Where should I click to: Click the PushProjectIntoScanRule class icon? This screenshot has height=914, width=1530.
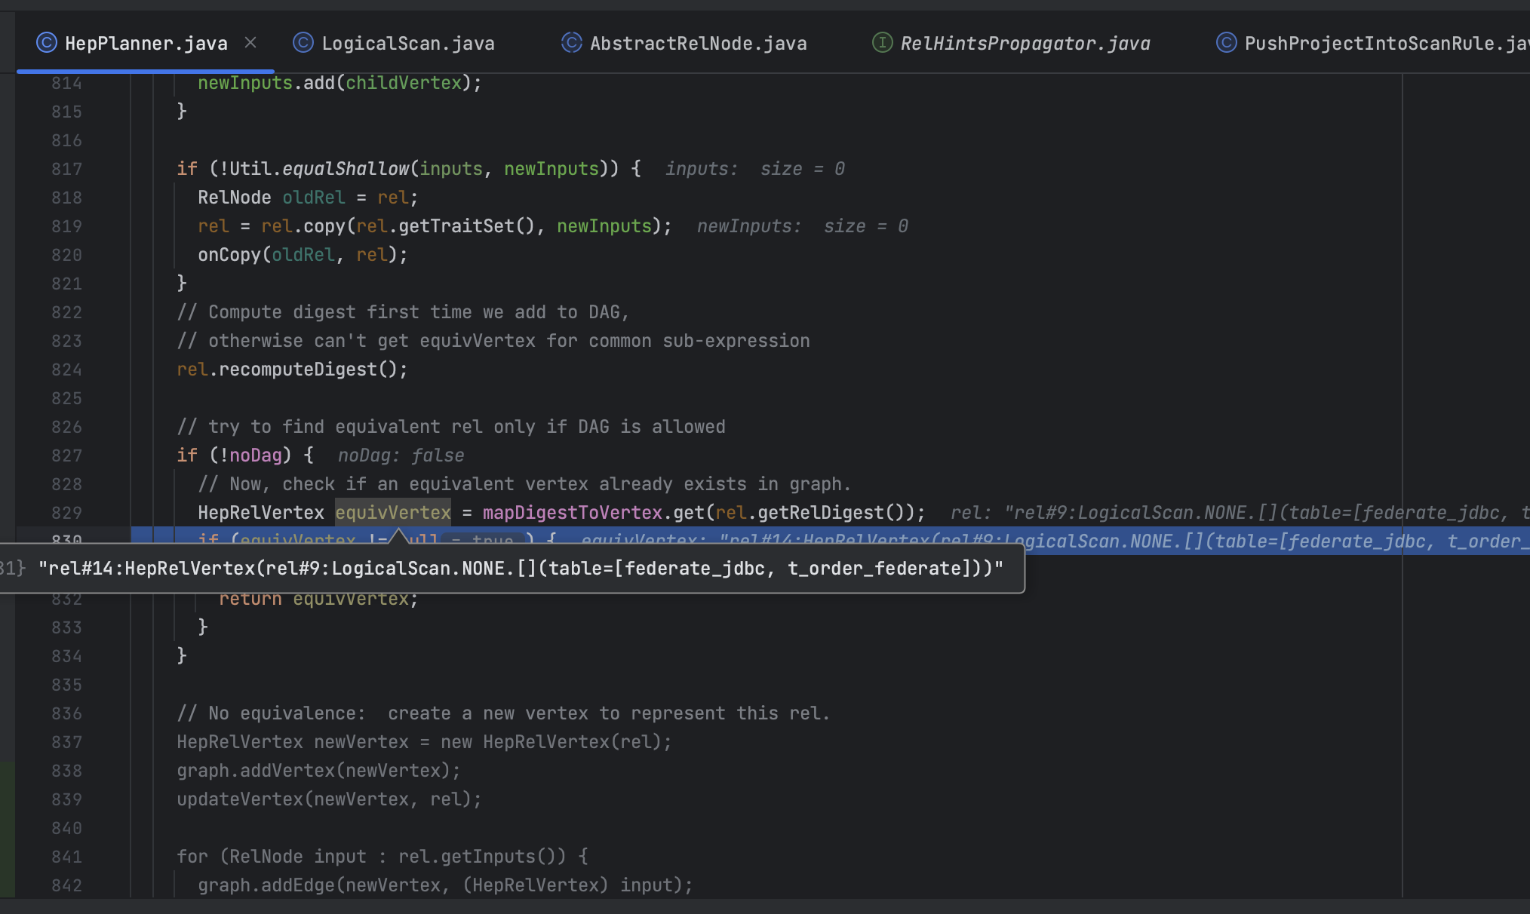1226,43
